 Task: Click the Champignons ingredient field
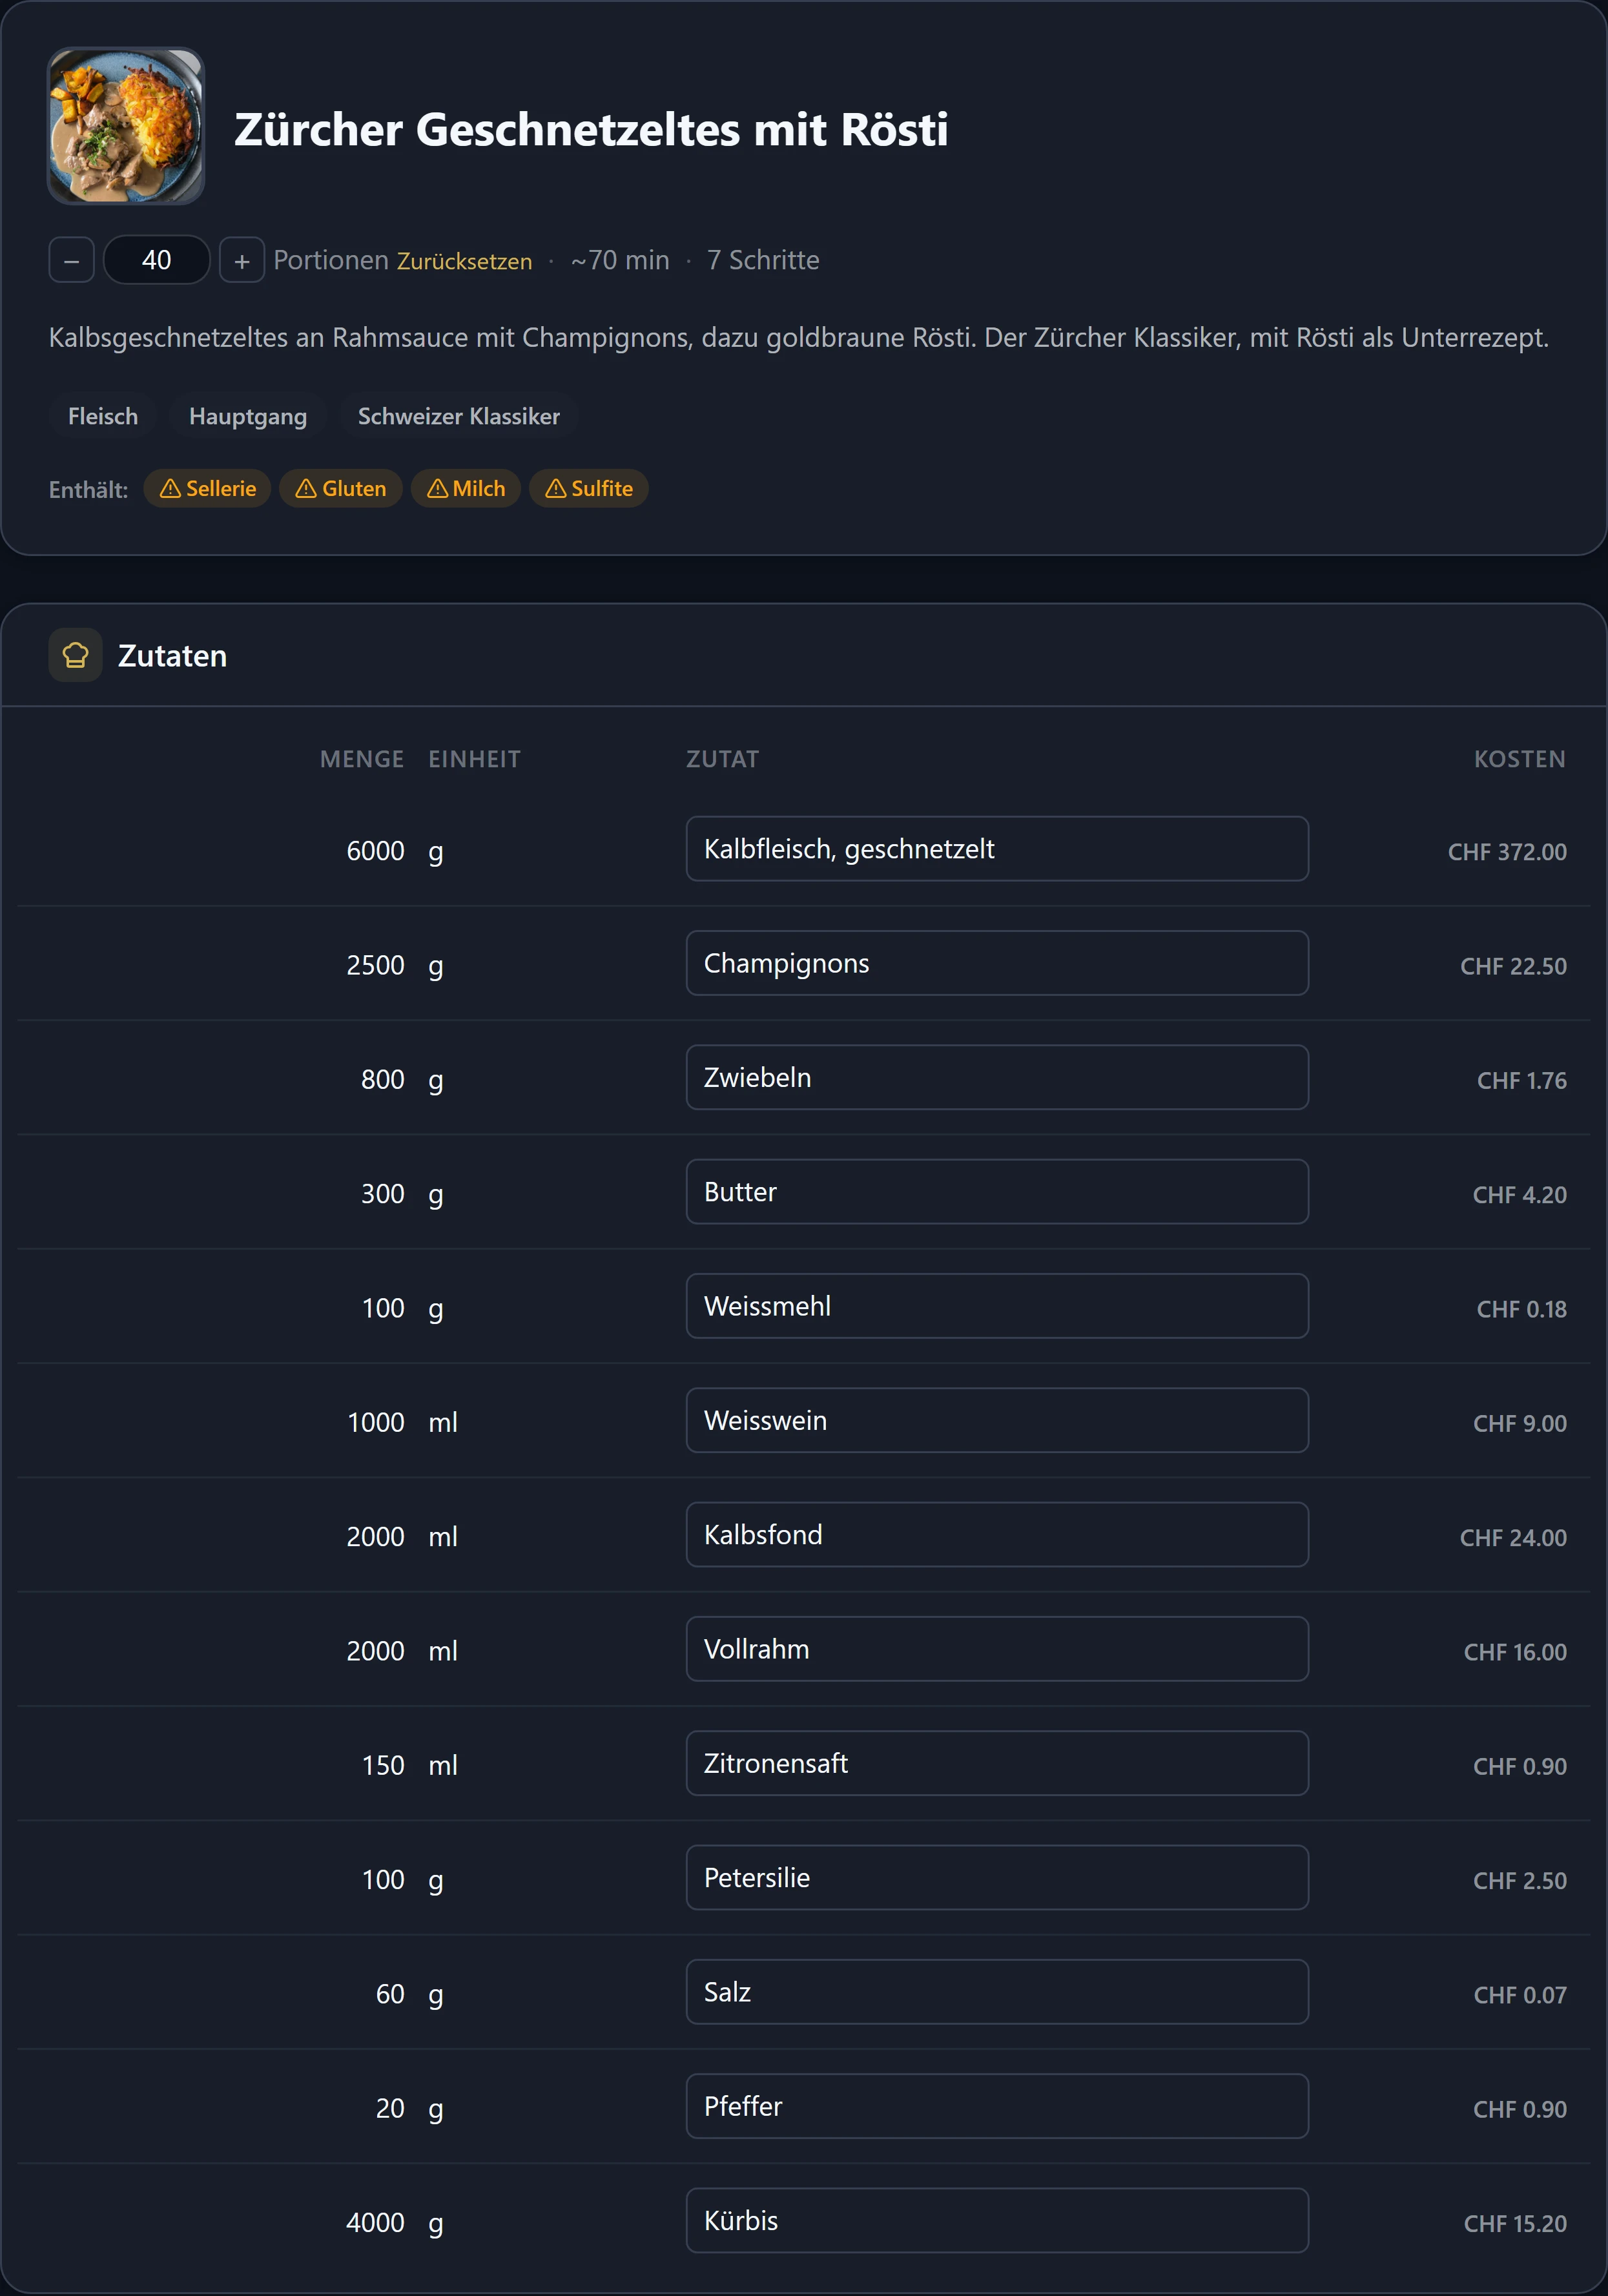click(997, 963)
